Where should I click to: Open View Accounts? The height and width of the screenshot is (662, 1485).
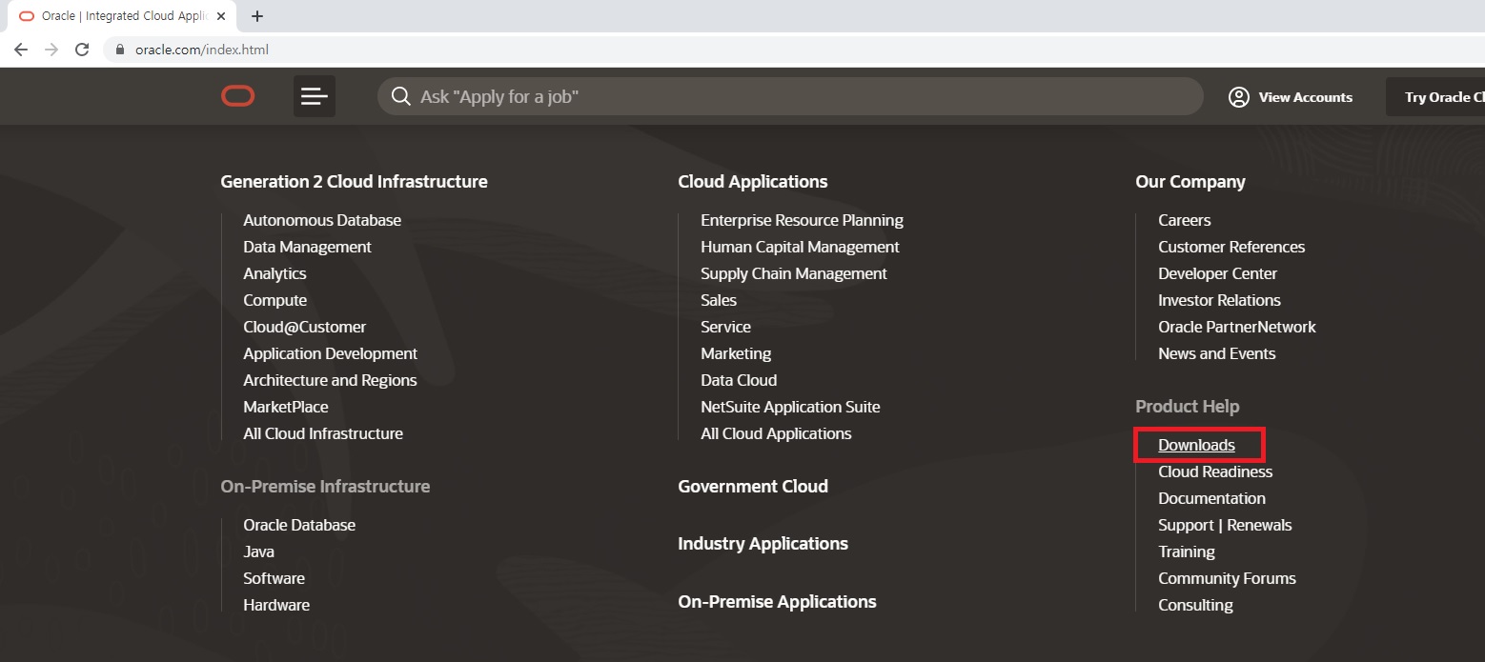(x=1291, y=97)
